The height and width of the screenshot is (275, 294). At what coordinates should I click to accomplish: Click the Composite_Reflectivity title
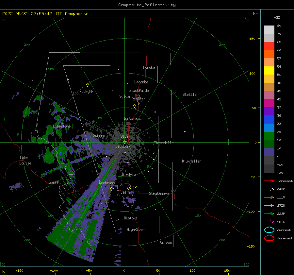[147, 5]
